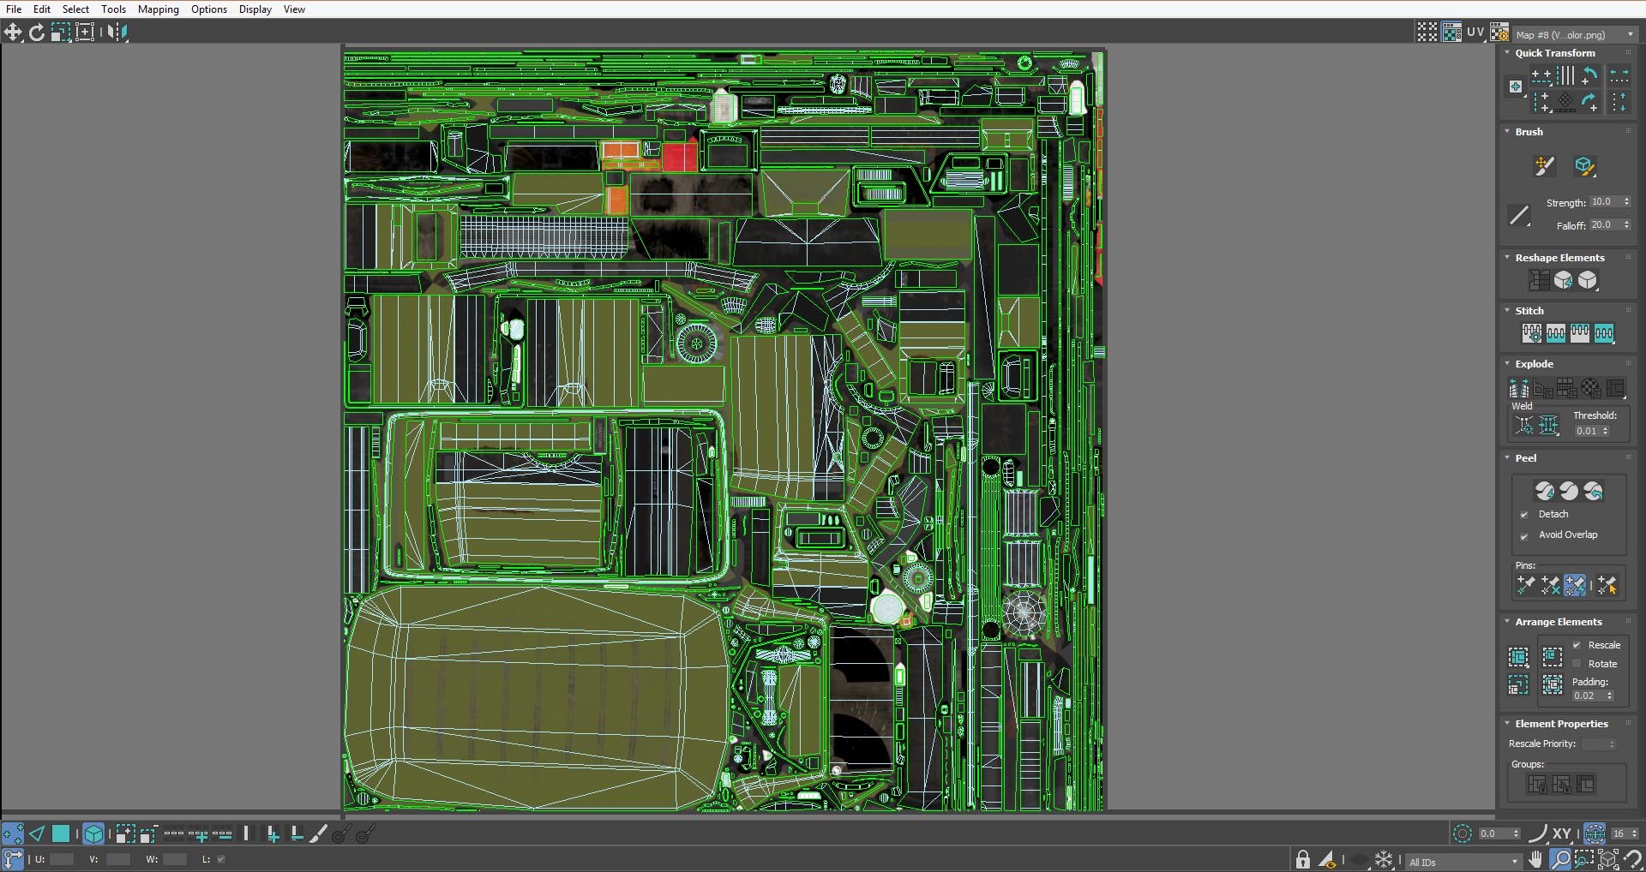Click the U coordinate input field
The image size is (1646, 872).
click(x=62, y=859)
